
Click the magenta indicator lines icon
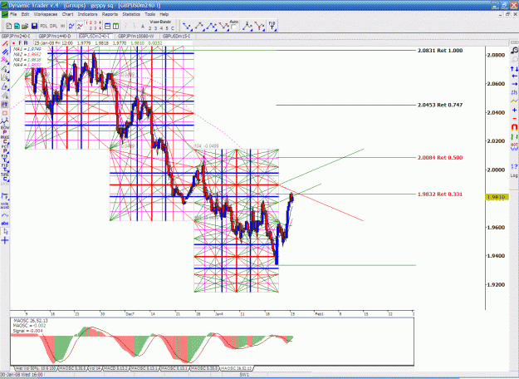click(80, 26)
